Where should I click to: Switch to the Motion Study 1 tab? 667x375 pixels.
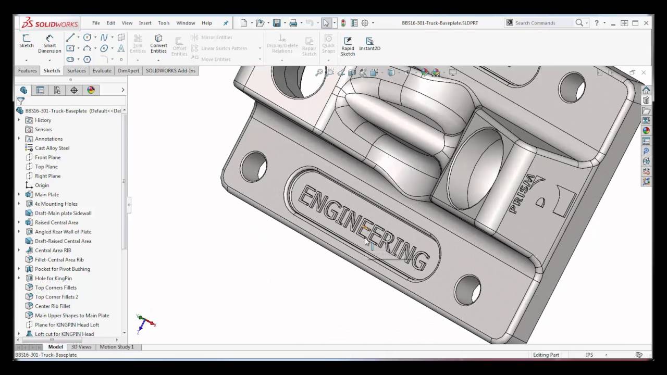coord(117,347)
